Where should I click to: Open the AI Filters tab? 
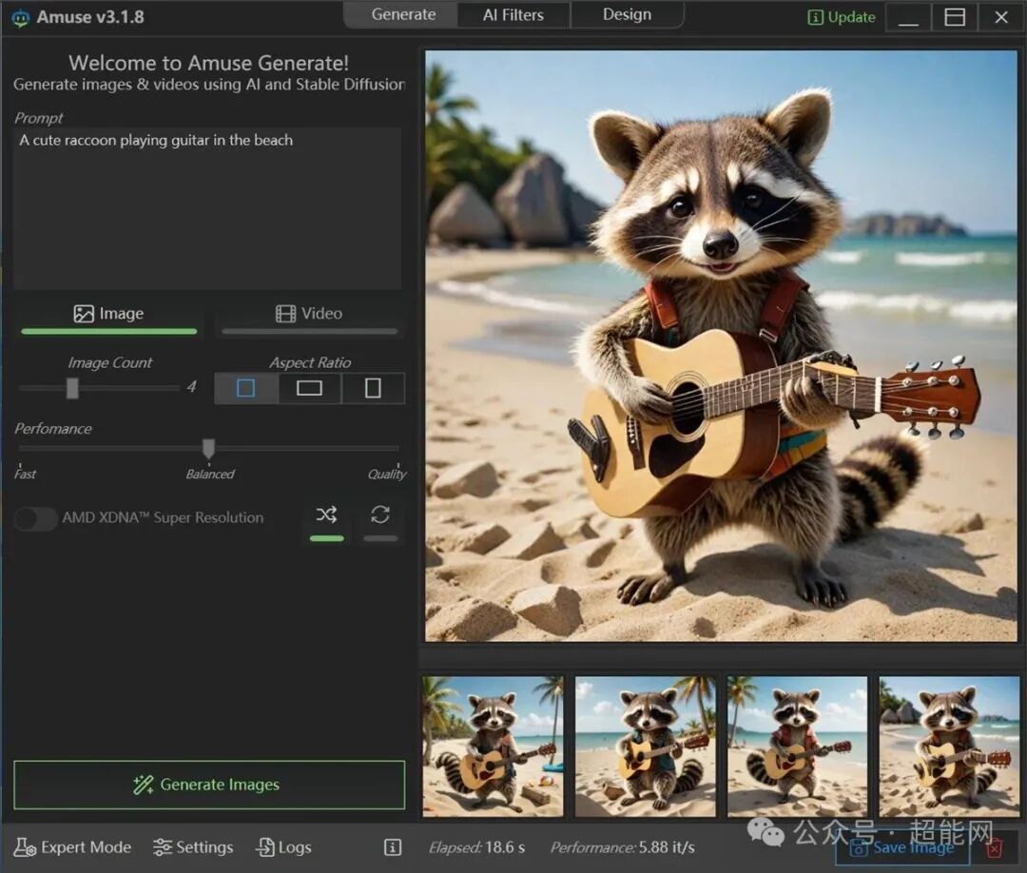[x=513, y=15]
